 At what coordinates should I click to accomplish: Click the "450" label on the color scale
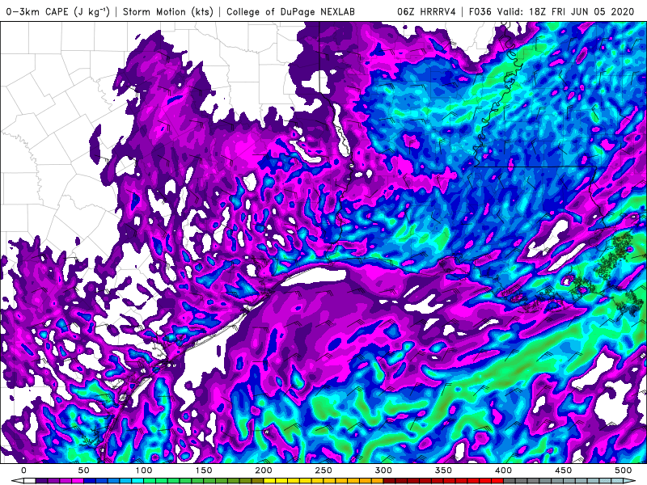pos(563,470)
